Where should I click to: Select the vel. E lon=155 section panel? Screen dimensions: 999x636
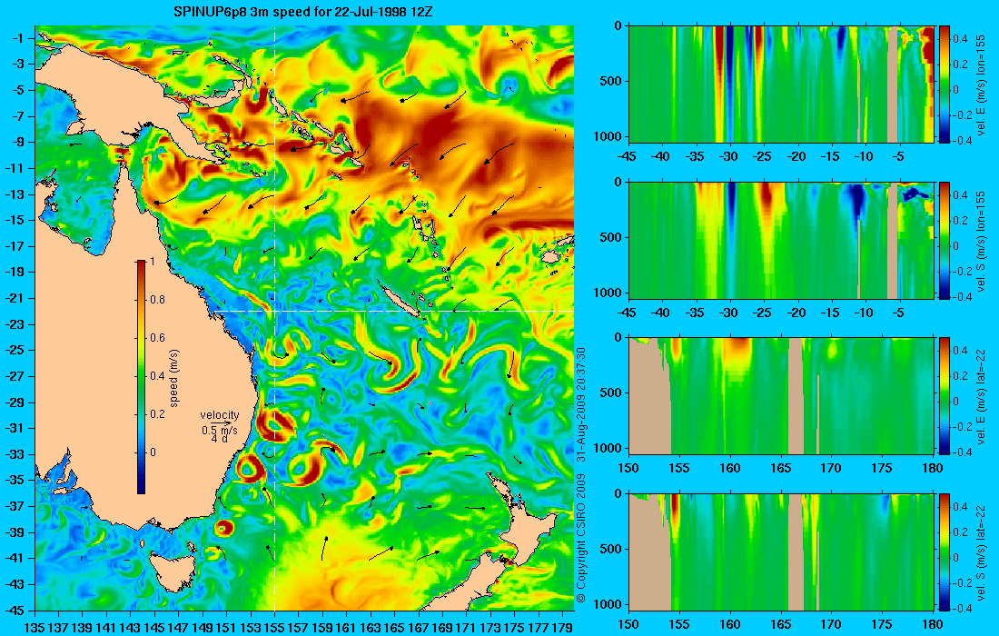tap(781, 84)
